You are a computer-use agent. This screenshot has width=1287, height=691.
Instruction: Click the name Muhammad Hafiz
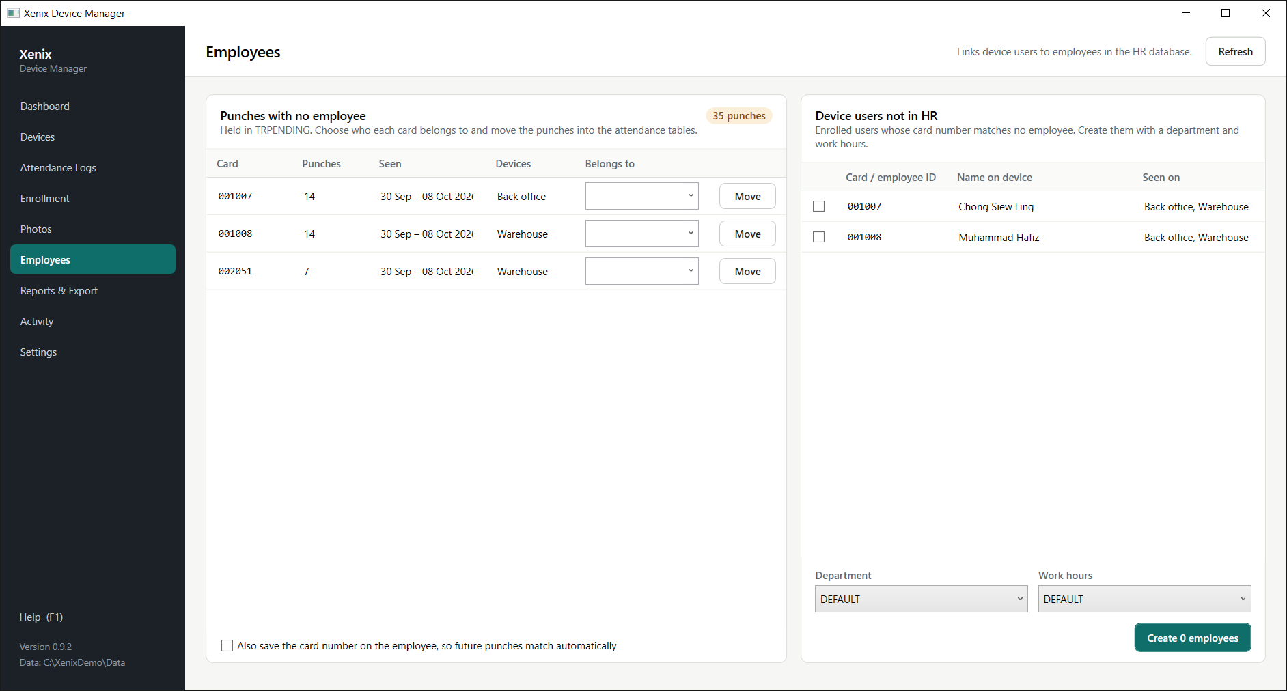pyautogui.click(x=999, y=238)
